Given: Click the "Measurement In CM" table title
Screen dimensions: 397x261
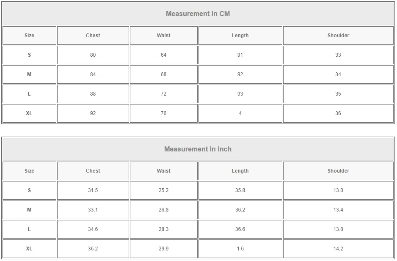Looking at the screenshot, I should tap(198, 14).
